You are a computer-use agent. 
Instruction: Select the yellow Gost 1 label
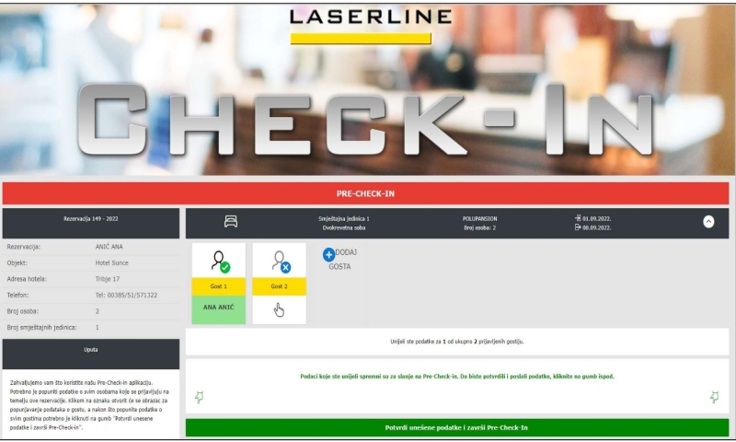218,286
